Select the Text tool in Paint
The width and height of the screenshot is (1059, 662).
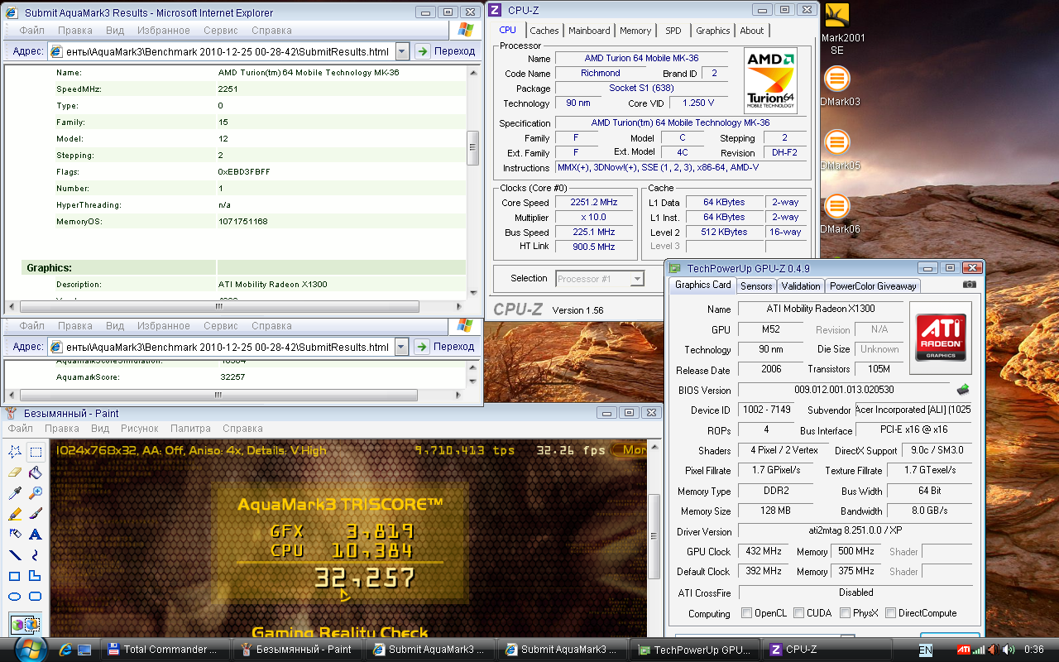tap(36, 534)
